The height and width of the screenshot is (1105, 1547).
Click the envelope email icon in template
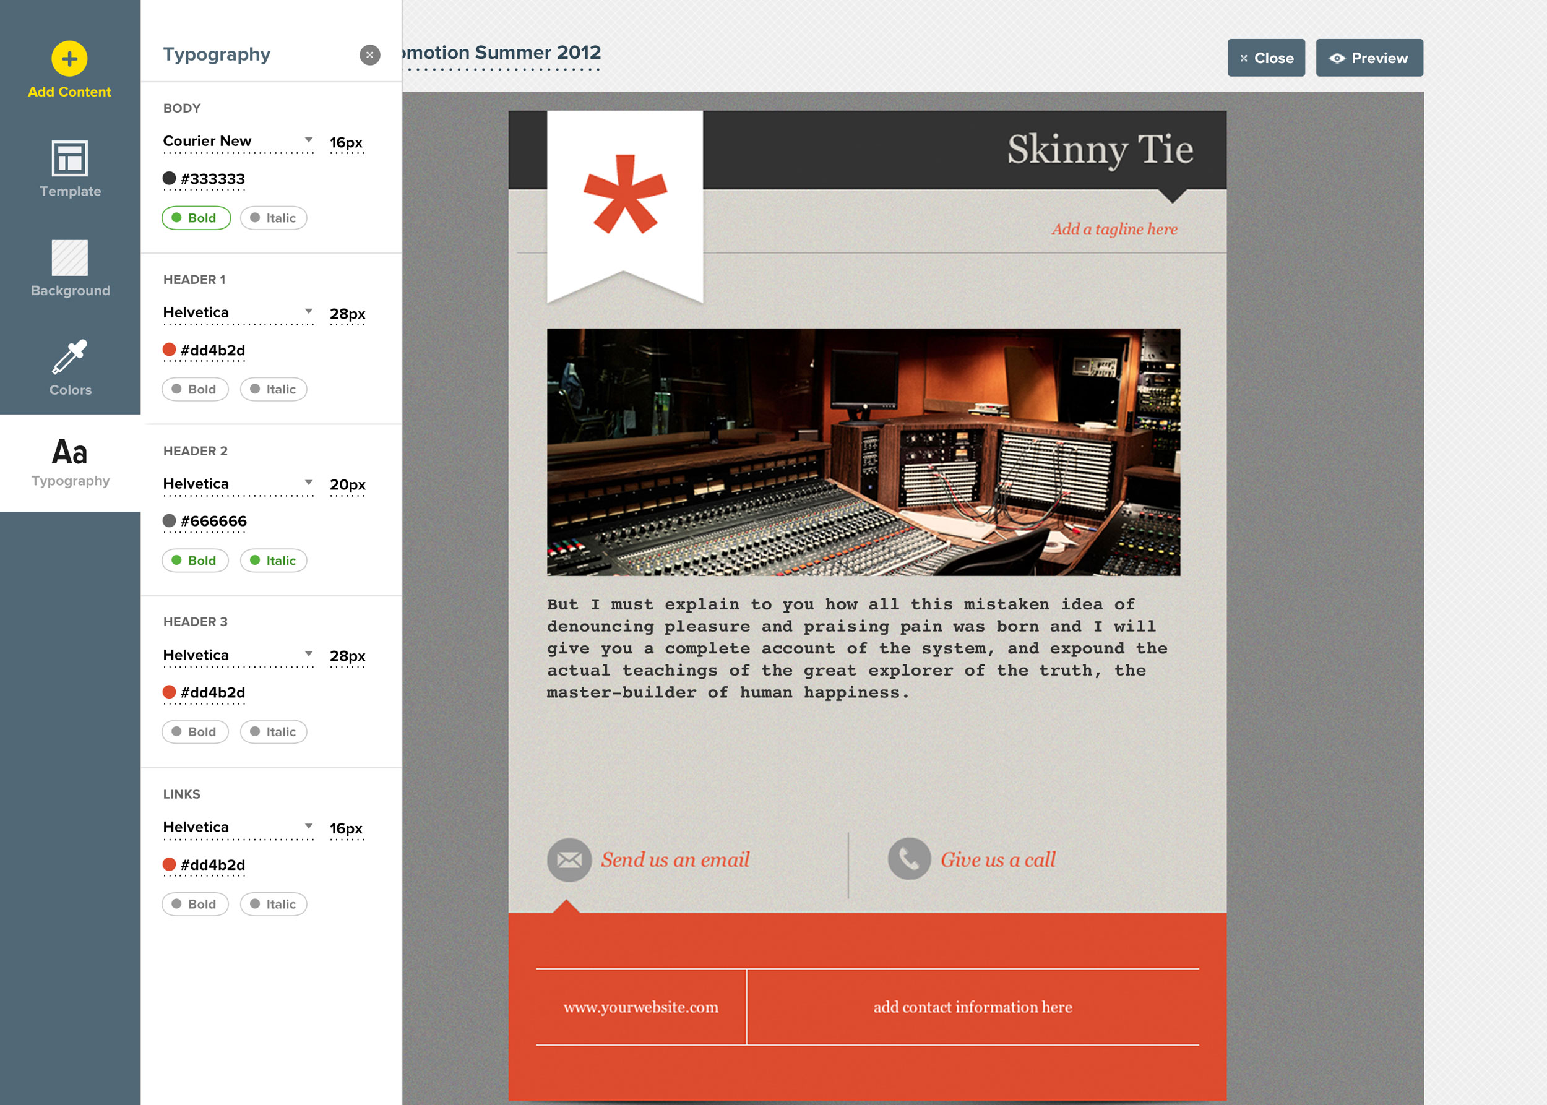click(x=569, y=860)
